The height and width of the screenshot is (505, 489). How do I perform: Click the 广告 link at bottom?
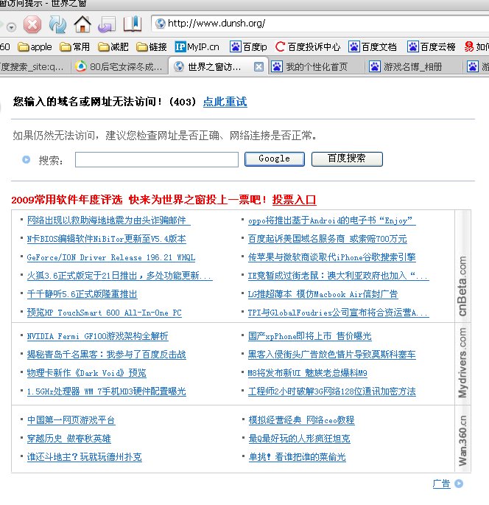(441, 484)
